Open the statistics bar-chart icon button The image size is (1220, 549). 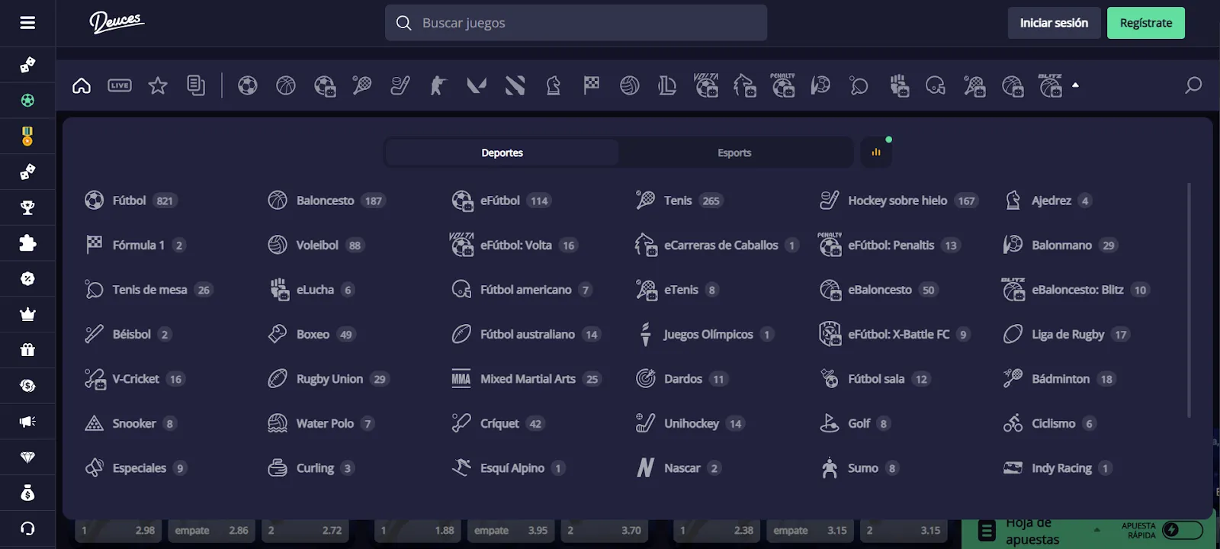[x=876, y=152]
